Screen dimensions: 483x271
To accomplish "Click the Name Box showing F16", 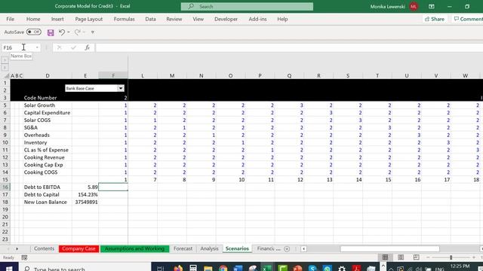I will coord(18,47).
